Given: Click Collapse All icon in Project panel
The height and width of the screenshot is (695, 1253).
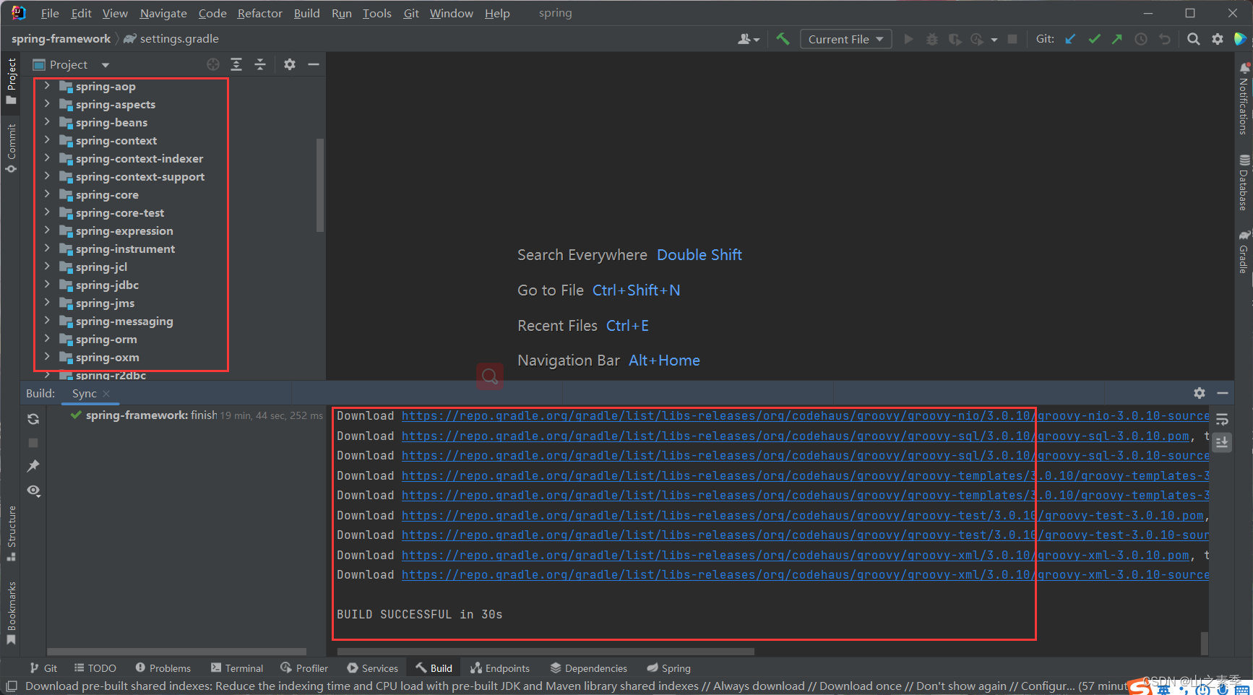Looking at the screenshot, I should [260, 64].
